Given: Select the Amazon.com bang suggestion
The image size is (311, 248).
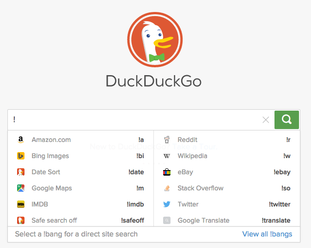Looking at the screenshot, I should pyautogui.click(x=81, y=140).
